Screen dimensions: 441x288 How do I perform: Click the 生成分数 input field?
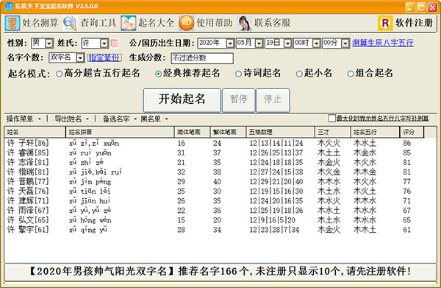(x=202, y=58)
